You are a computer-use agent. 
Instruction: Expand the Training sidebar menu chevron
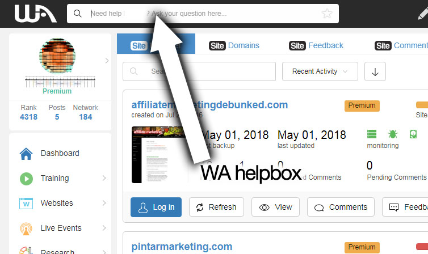pyautogui.click(x=104, y=178)
